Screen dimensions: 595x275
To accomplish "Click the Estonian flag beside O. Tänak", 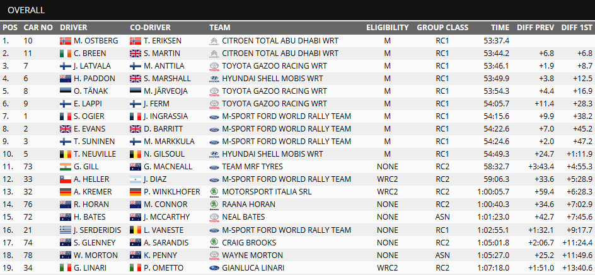I will pos(65,91).
